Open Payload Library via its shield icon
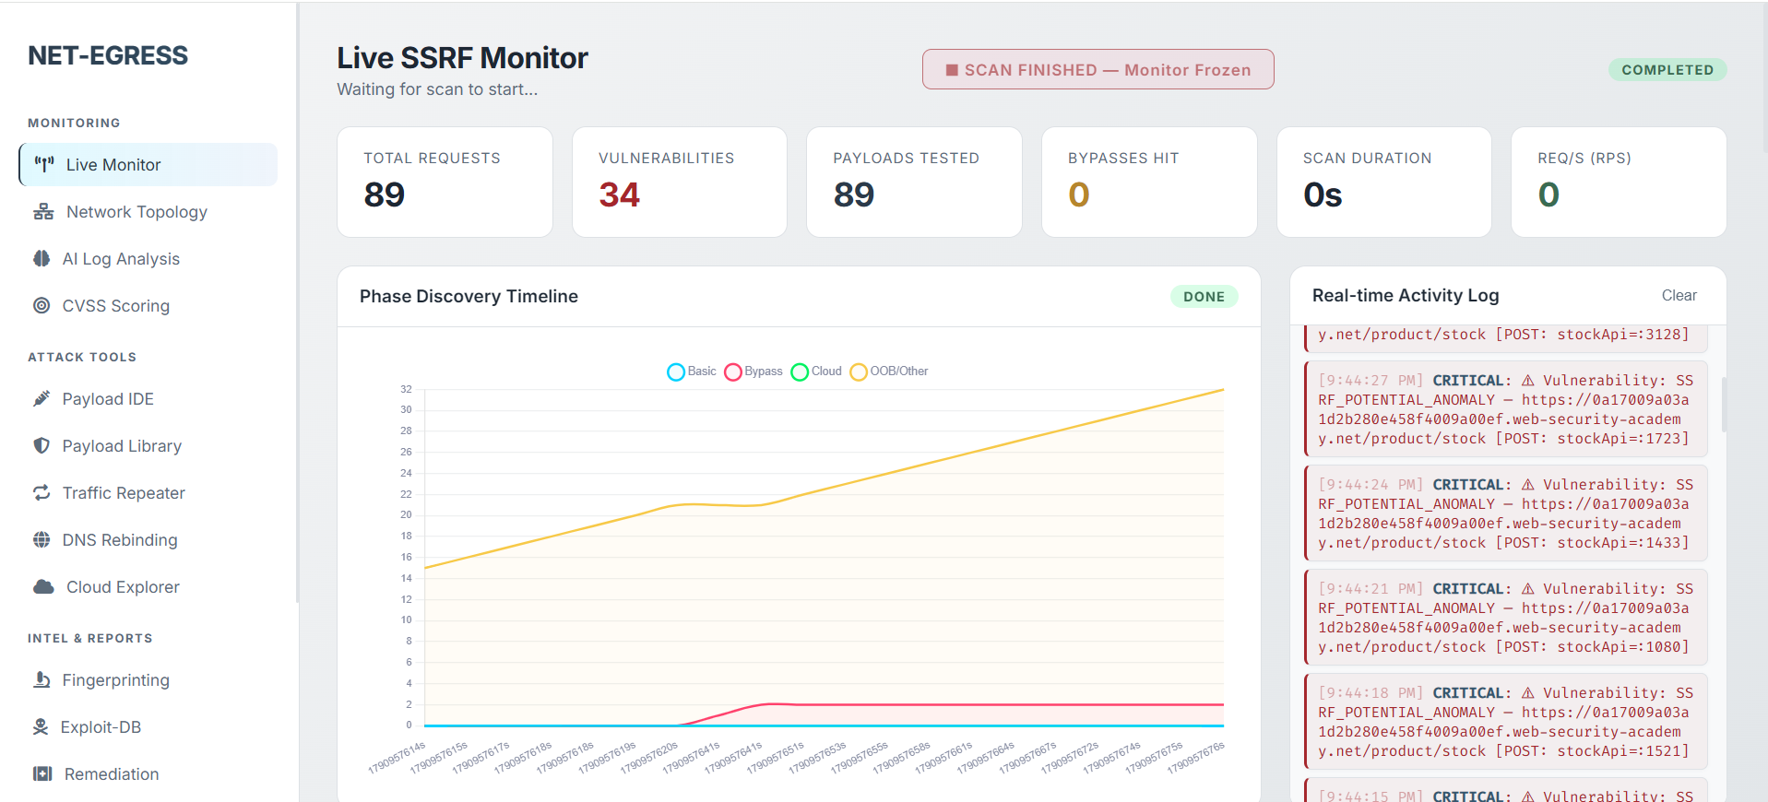This screenshot has height=802, width=1768. click(x=42, y=446)
